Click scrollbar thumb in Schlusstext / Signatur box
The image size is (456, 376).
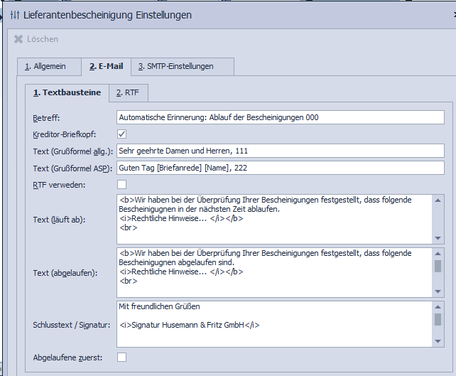438,319
